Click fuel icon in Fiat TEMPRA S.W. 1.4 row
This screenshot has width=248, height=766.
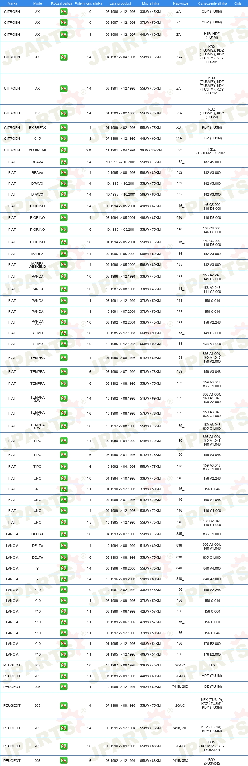63,398
